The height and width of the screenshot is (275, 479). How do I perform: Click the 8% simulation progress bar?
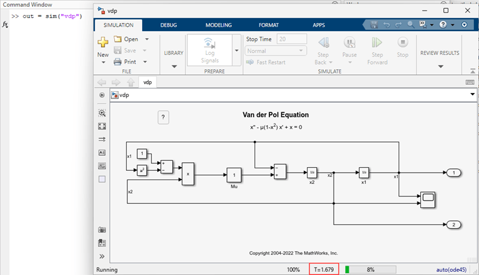tap(370, 269)
